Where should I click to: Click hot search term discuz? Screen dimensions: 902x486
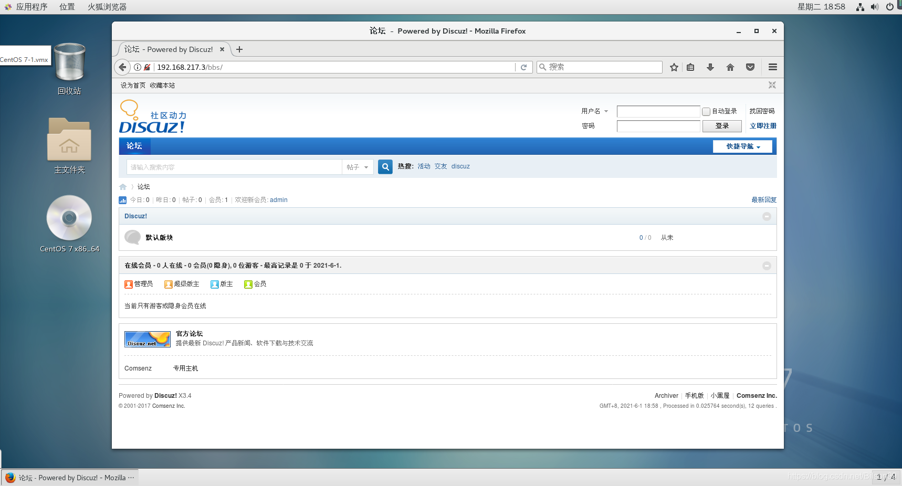[x=460, y=166]
